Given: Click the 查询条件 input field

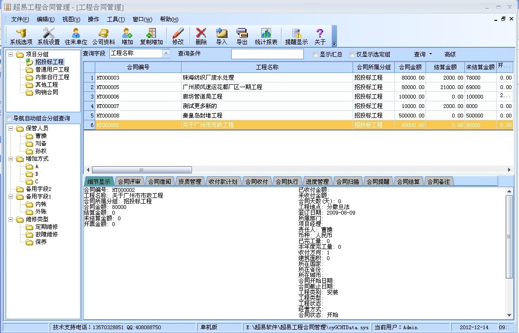Looking at the screenshot, I should (267, 54).
